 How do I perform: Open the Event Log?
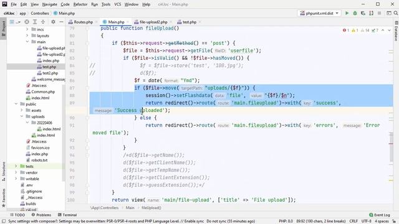coord(380,215)
